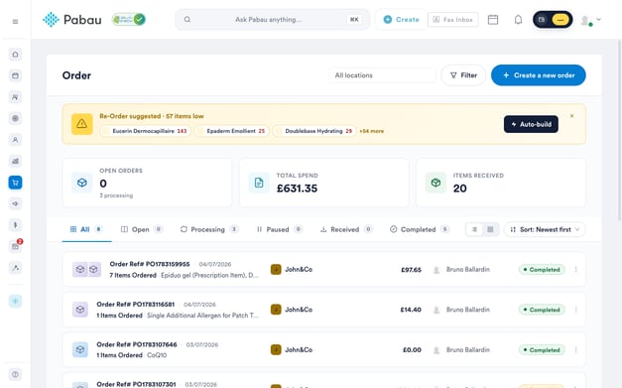Switch to the Paused tab

280,229
